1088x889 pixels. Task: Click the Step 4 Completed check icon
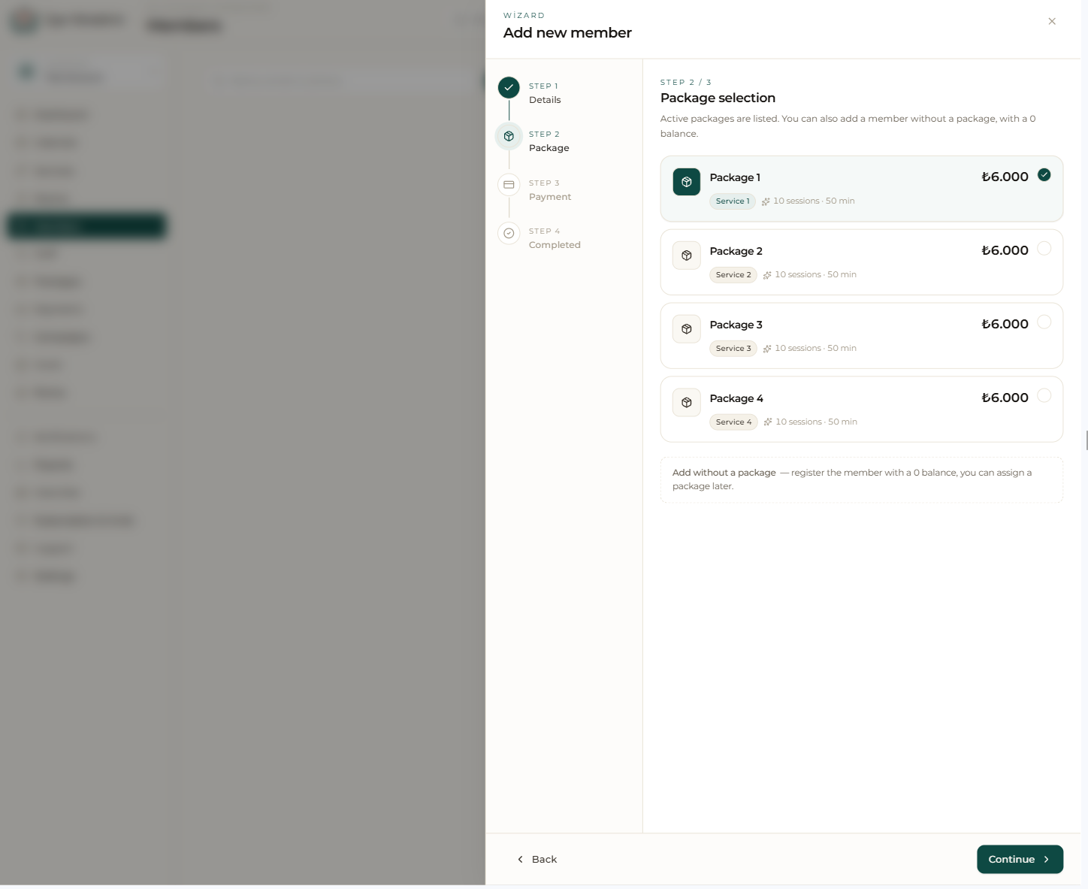pos(509,233)
